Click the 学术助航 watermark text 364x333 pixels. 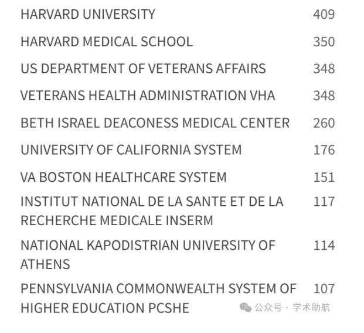311,307
